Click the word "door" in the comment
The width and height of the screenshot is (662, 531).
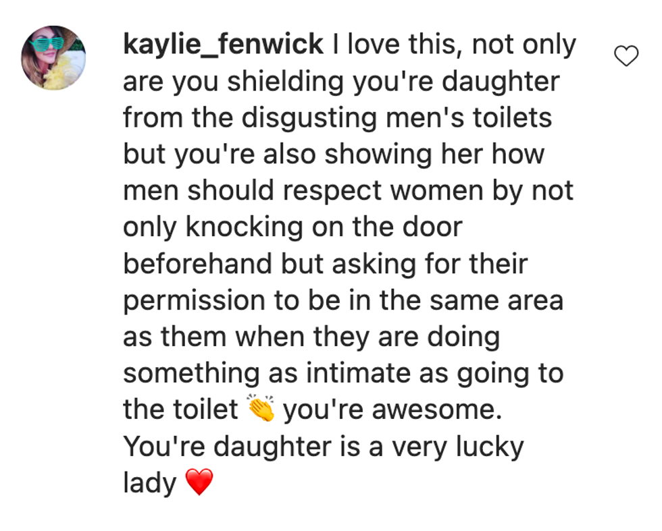click(432, 227)
